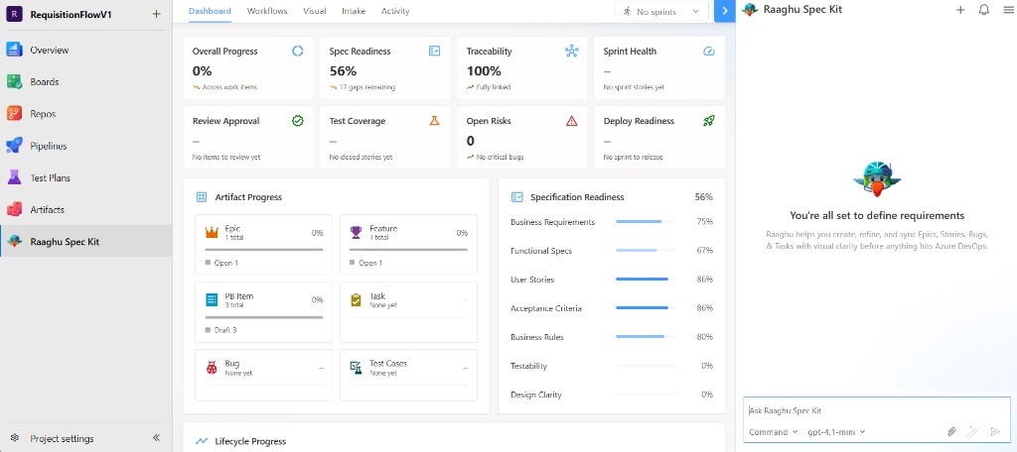Open the Overview sidebar item

[85, 50]
